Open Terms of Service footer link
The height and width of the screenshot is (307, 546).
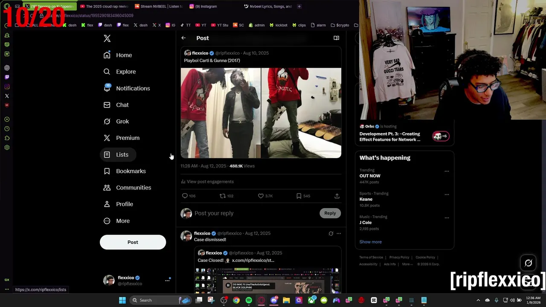[371, 258]
